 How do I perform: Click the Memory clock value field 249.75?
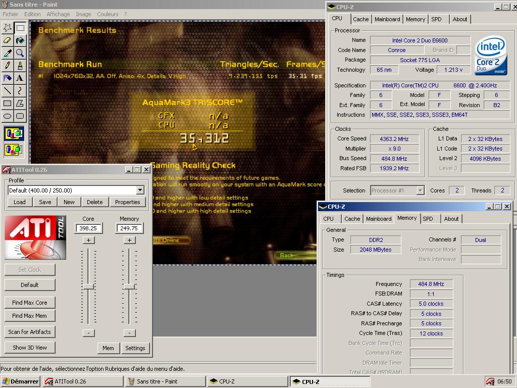pyautogui.click(x=129, y=228)
